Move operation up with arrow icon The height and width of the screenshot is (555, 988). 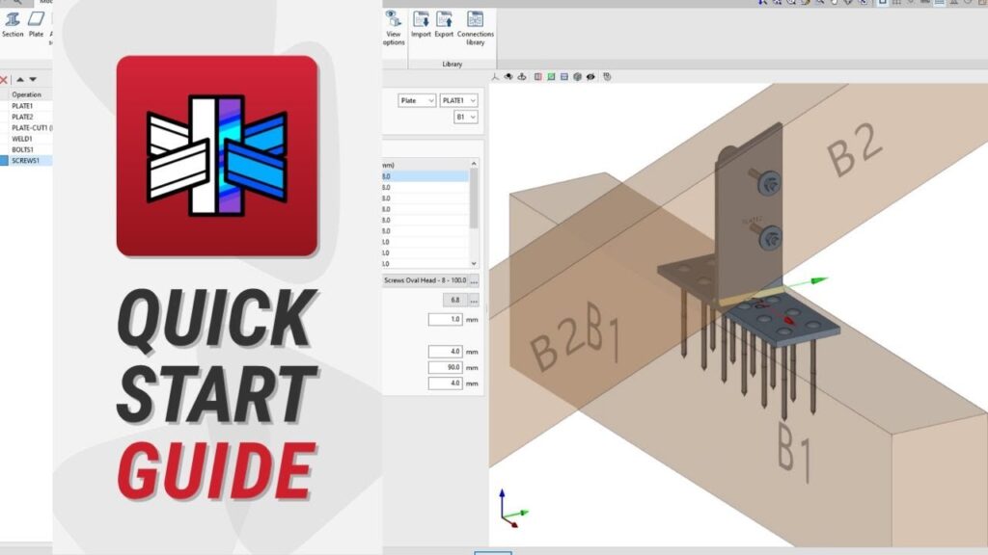[x=19, y=80]
